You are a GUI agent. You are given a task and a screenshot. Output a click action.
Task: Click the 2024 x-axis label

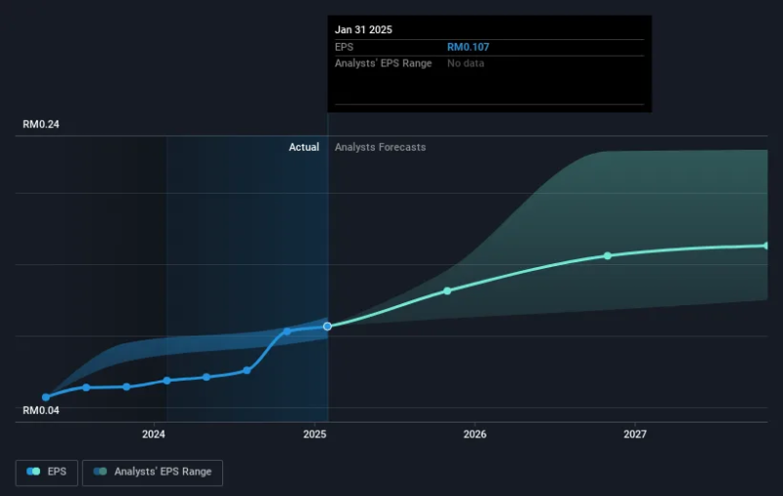[154, 433]
